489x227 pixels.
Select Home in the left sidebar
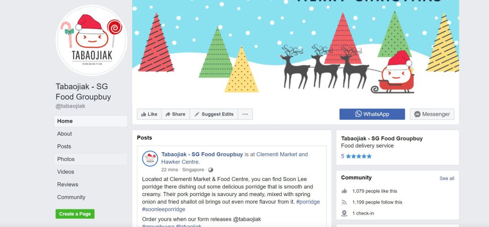90,121
